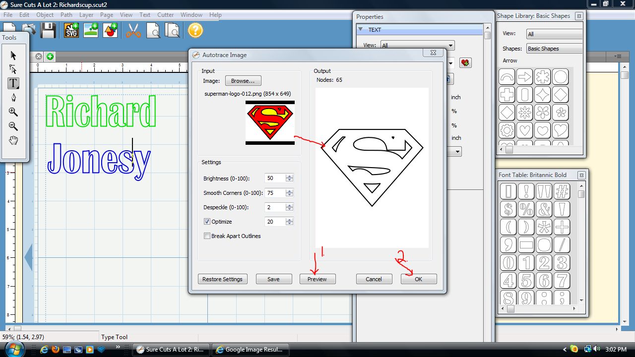Image resolution: width=635 pixels, height=357 pixels.
Task: Insert the cross shape from Shape Library
Action: tap(507, 95)
